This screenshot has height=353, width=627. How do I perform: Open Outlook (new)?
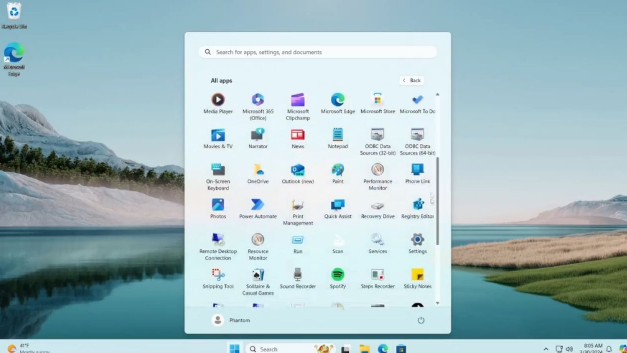pyautogui.click(x=298, y=173)
